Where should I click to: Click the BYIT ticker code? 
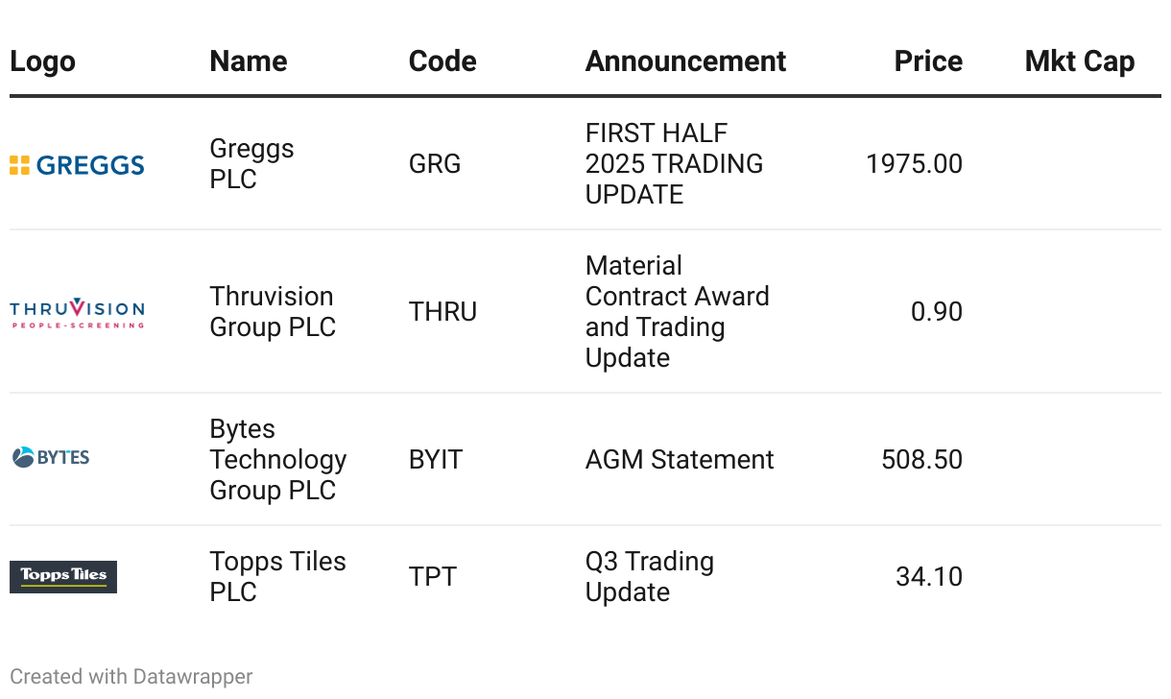coord(436,460)
